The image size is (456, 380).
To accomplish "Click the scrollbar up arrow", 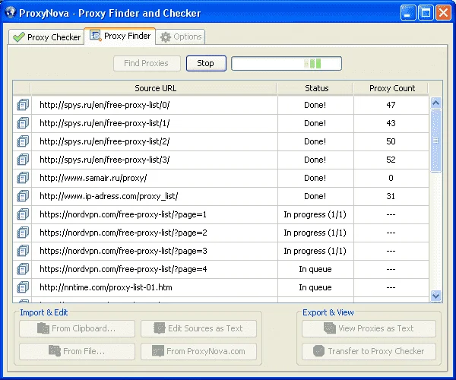I will click(435, 103).
